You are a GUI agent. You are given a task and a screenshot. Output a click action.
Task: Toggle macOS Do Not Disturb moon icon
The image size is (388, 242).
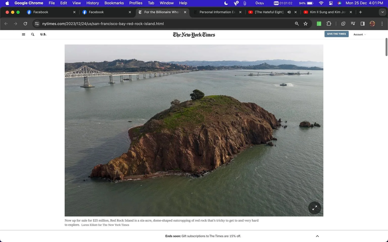(226, 3)
